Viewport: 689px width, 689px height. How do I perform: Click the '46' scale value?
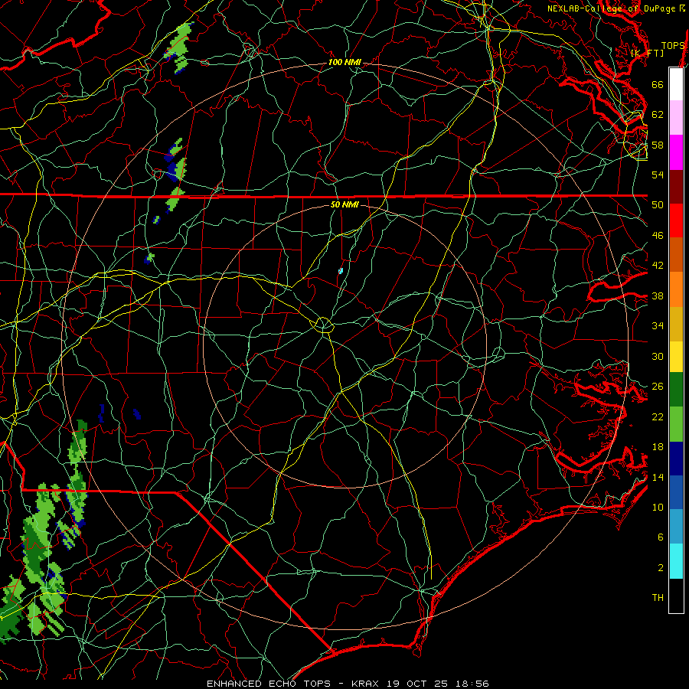[x=658, y=236]
